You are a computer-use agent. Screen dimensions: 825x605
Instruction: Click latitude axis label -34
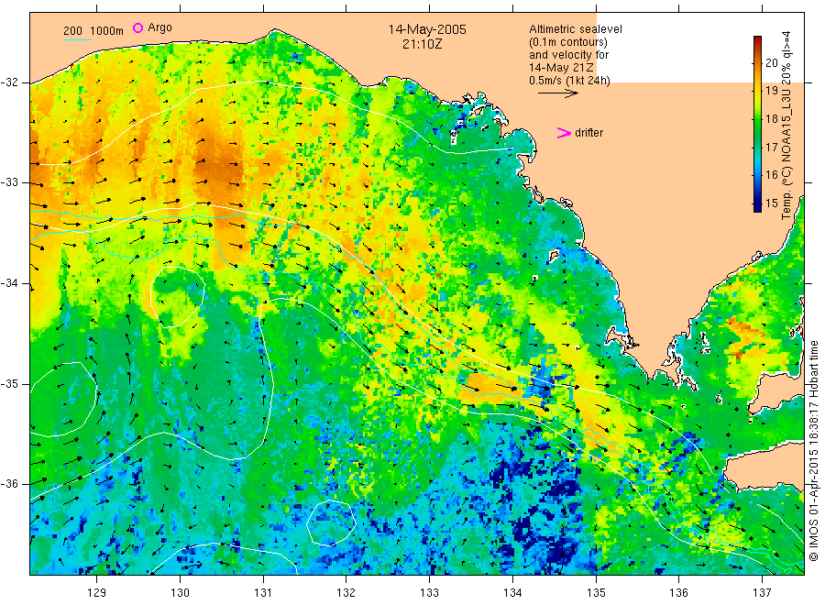(9, 283)
